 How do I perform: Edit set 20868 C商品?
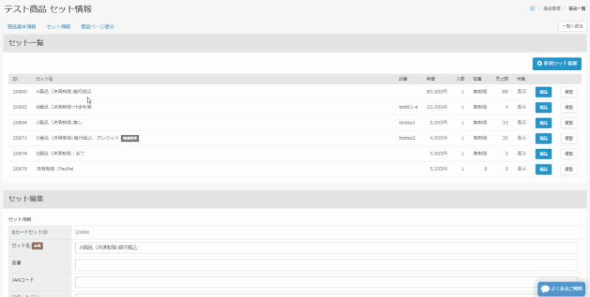pyautogui.click(x=544, y=123)
